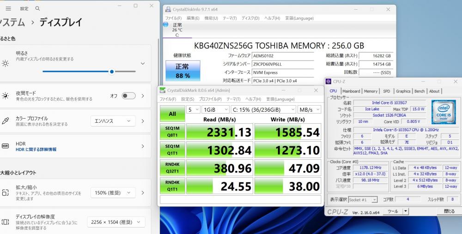Open the drive selection dropdown C: 15%
This screenshot has height=234, width=462.
click(263, 109)
